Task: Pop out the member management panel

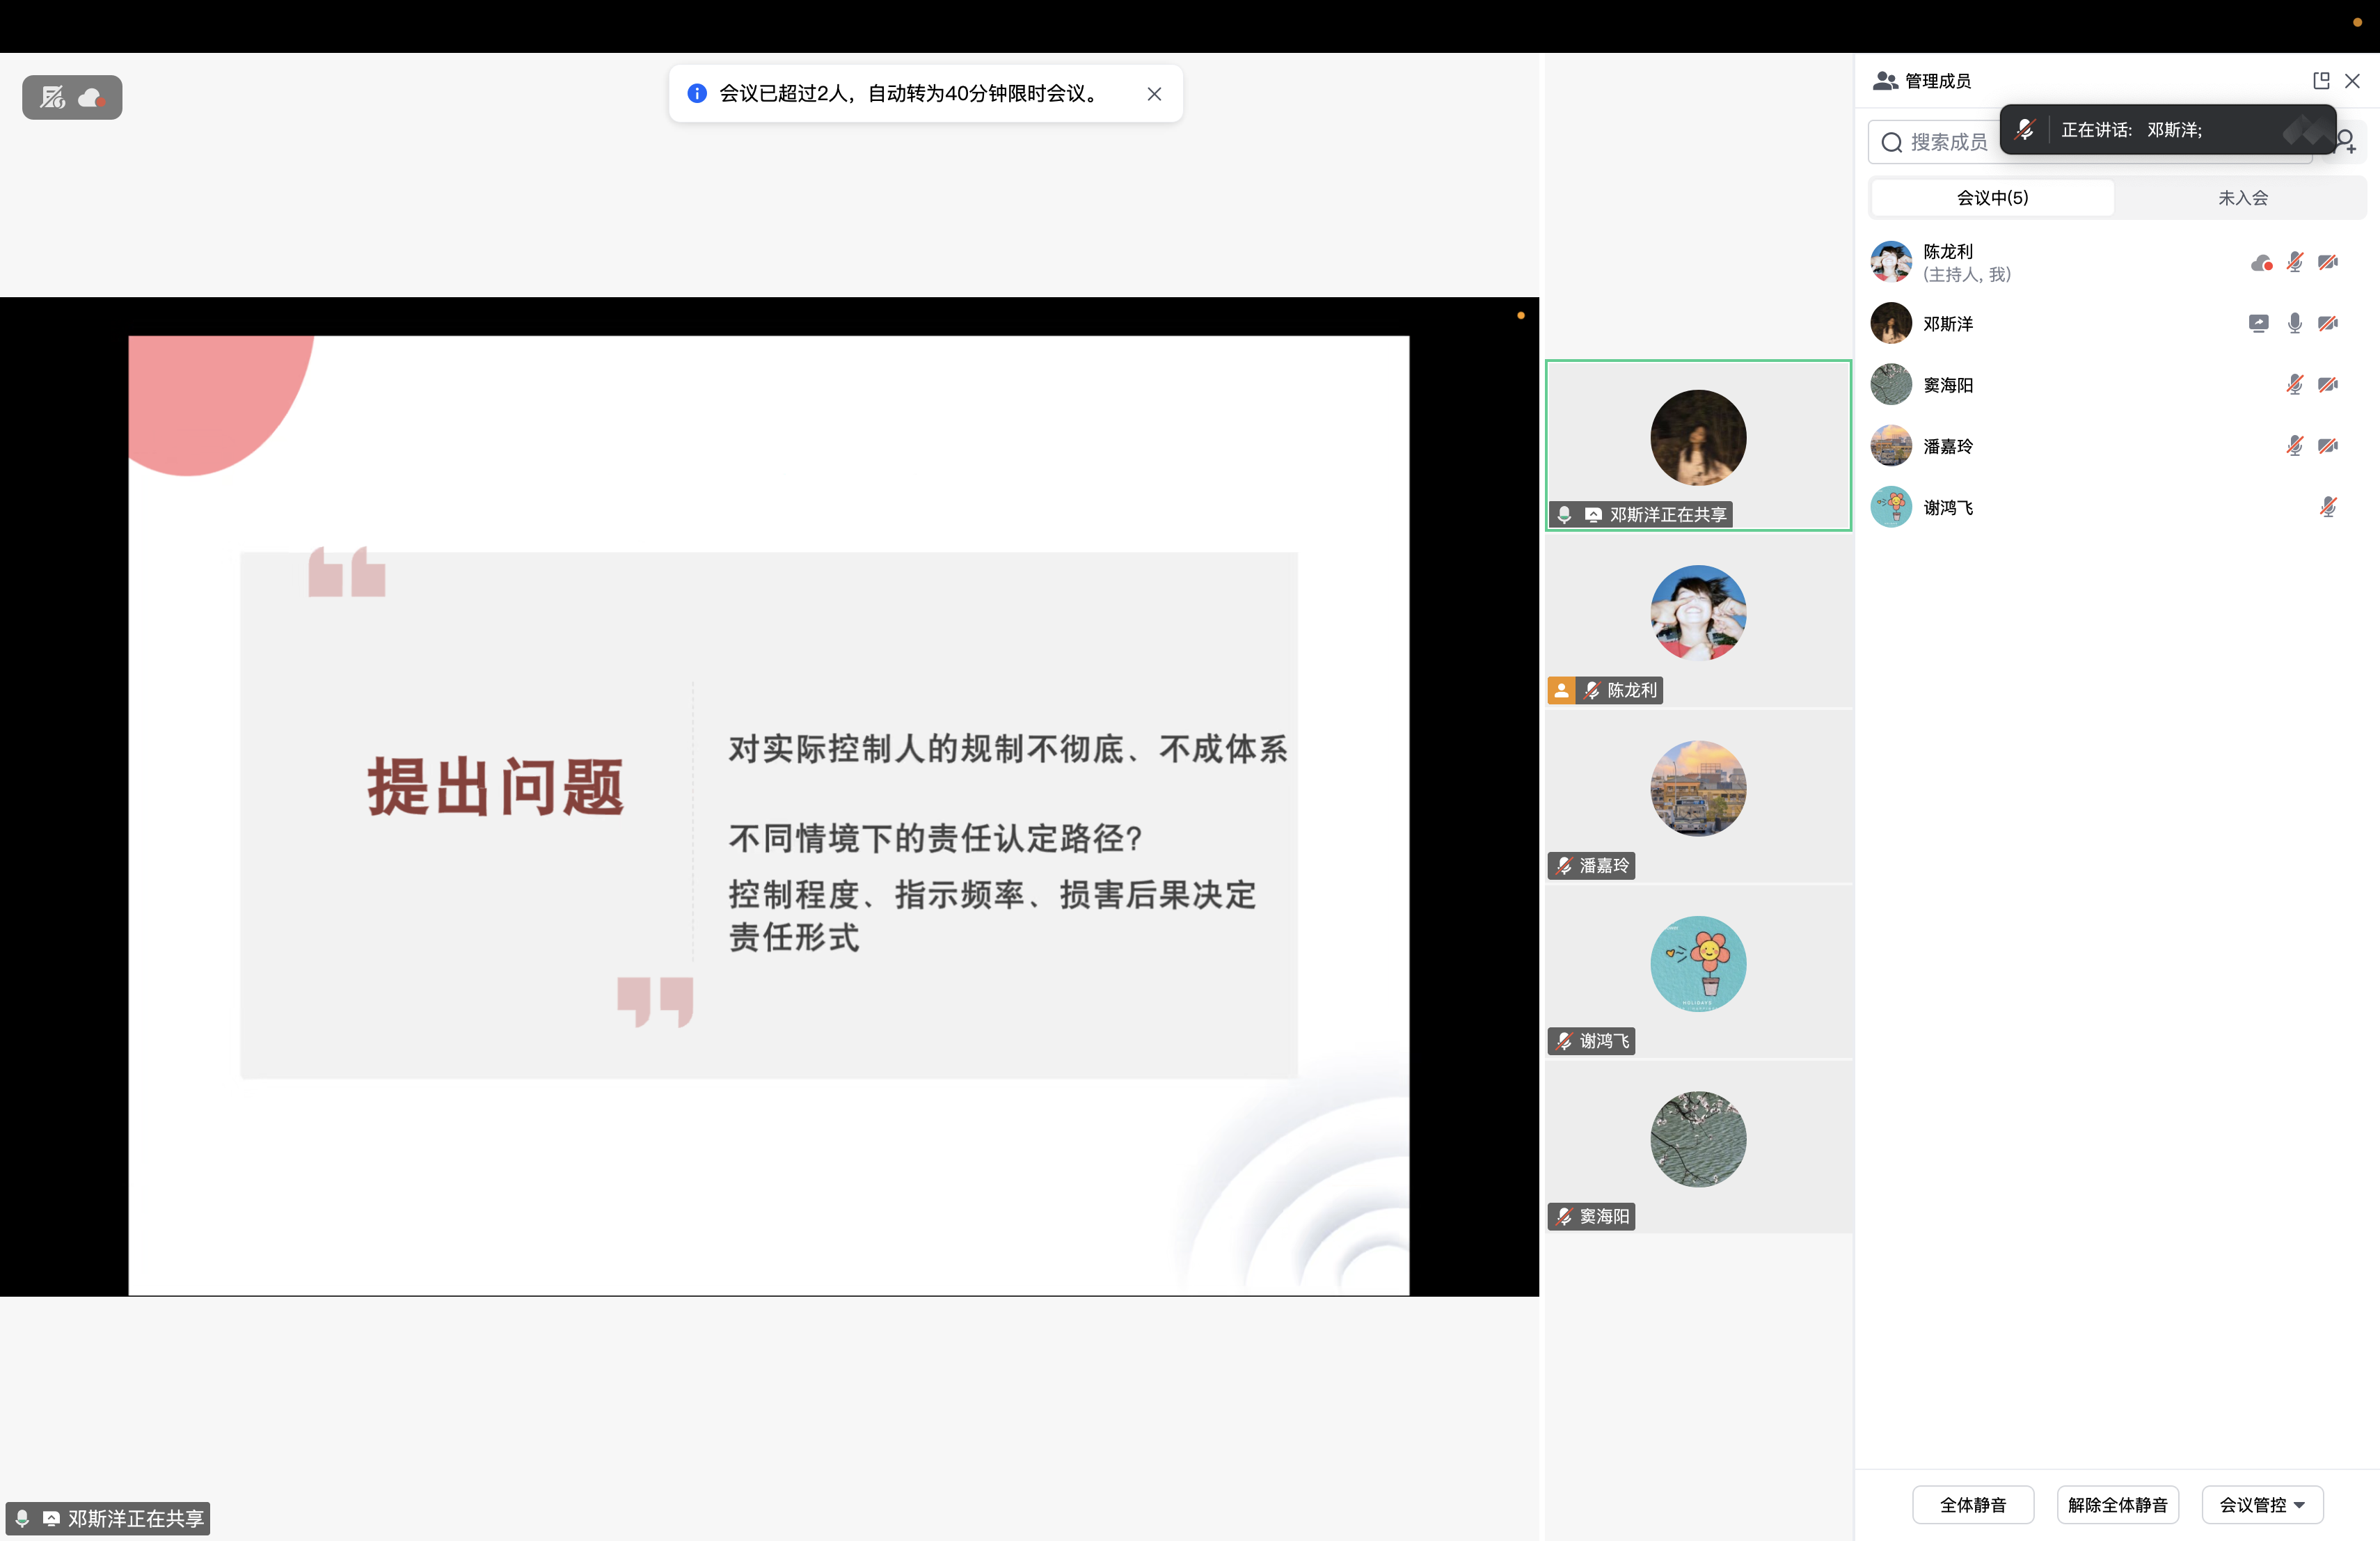Action: 2321,81
